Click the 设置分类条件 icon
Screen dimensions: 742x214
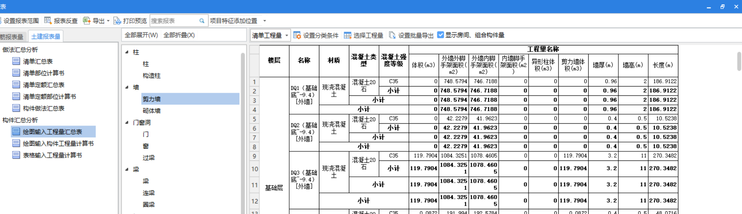[x=297, y=35]
